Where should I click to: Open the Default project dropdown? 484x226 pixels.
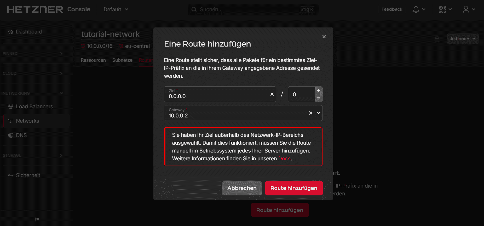coord(116,9)
